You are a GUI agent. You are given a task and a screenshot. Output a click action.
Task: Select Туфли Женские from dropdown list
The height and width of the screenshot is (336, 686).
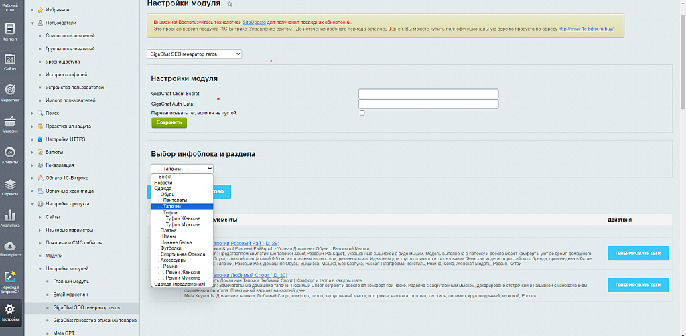click(182, 218)
